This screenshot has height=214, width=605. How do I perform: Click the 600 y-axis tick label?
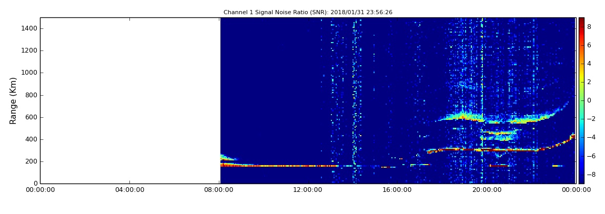click(x=32, y=117)
